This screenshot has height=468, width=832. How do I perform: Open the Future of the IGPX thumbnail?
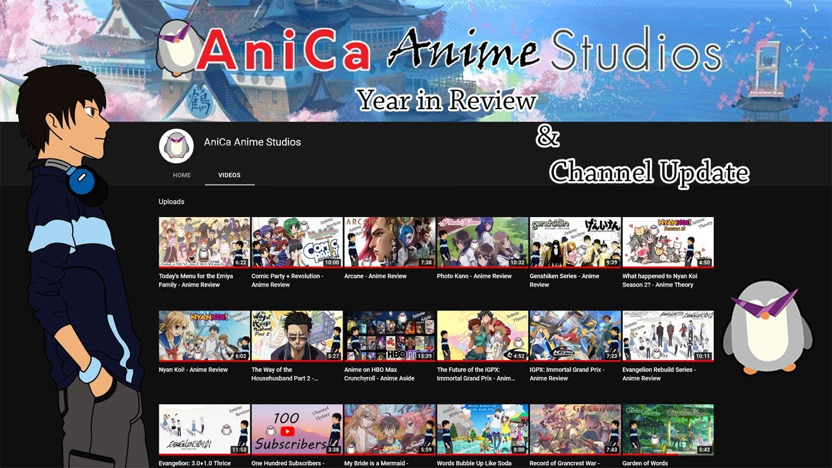pyautogui.click(x=482, y=336)
